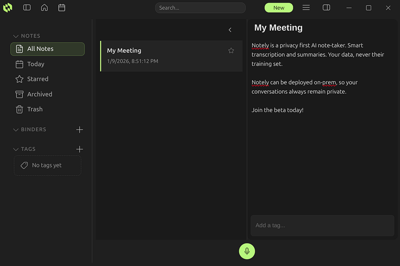This screenshot has height=266, width=400.
Task: Click the 'Join the beta today!' line
Action: coord(277,110)
